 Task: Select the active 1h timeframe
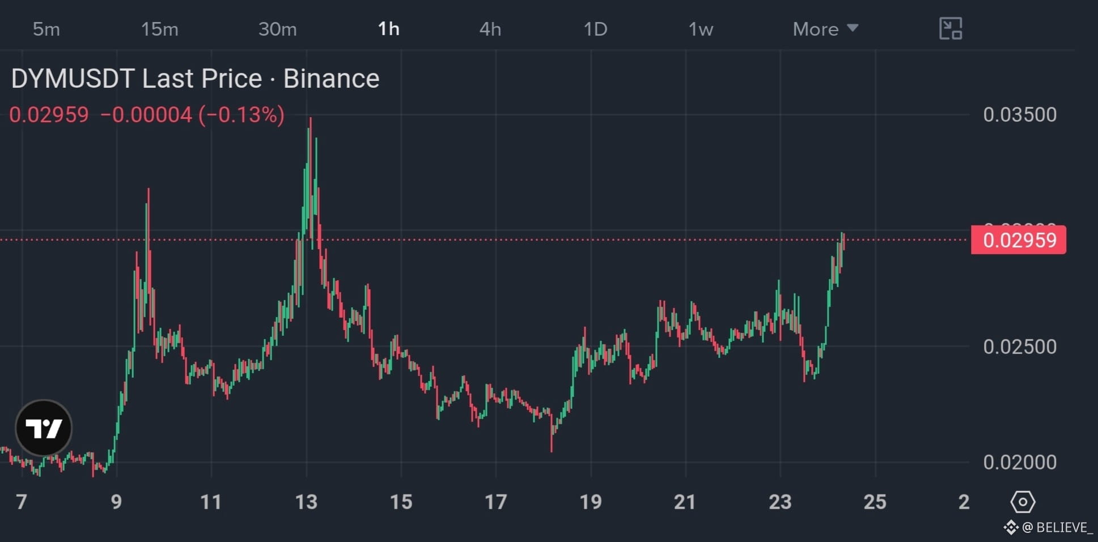pyautogui.click(x=389, y=29)
